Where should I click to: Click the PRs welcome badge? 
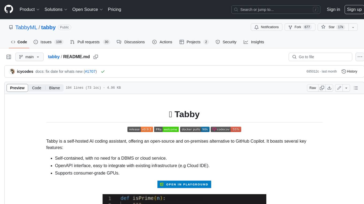point(166,129)
